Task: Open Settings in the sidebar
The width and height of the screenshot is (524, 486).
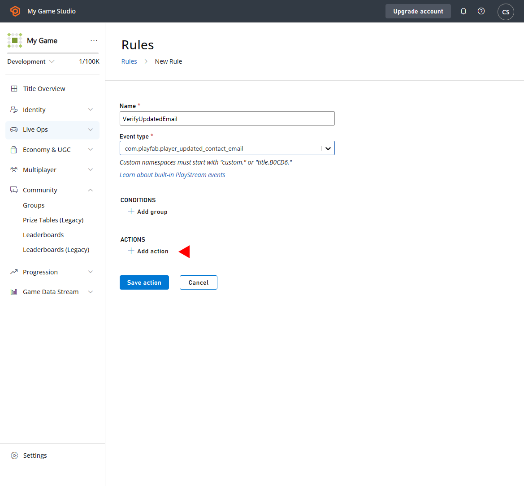Action: pyautogui.click(x=35, y=455)
